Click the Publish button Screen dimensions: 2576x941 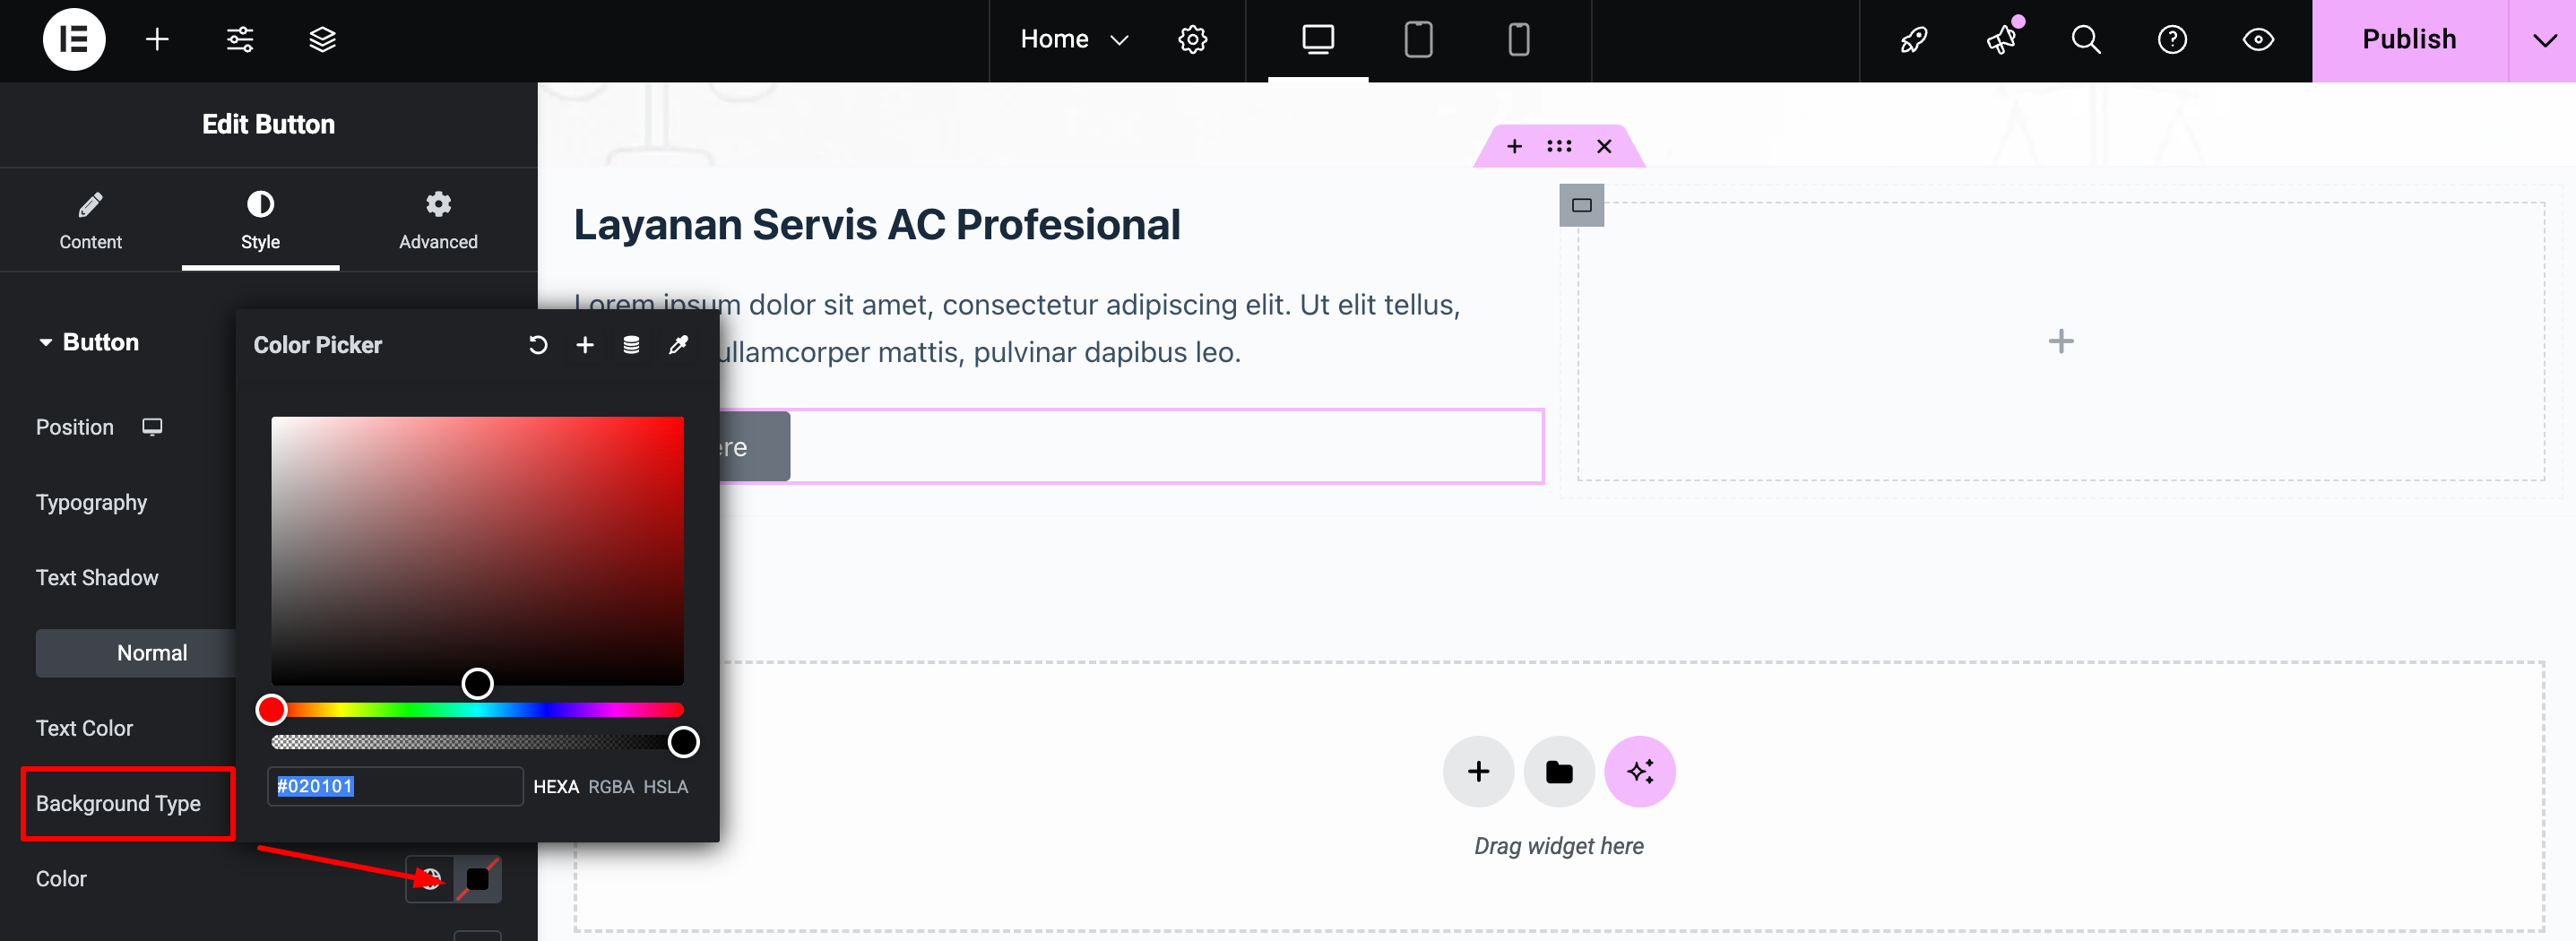[2408, 40]
